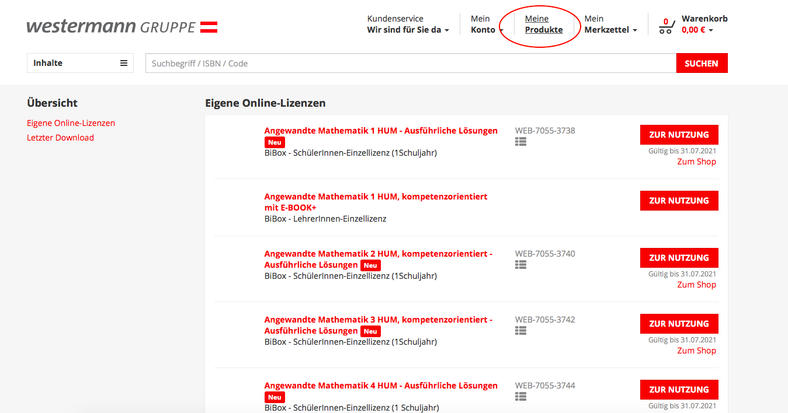This screenshot has width=788, height=413.
Task: Select code text WEB-7055-3744
Action: 545,386
